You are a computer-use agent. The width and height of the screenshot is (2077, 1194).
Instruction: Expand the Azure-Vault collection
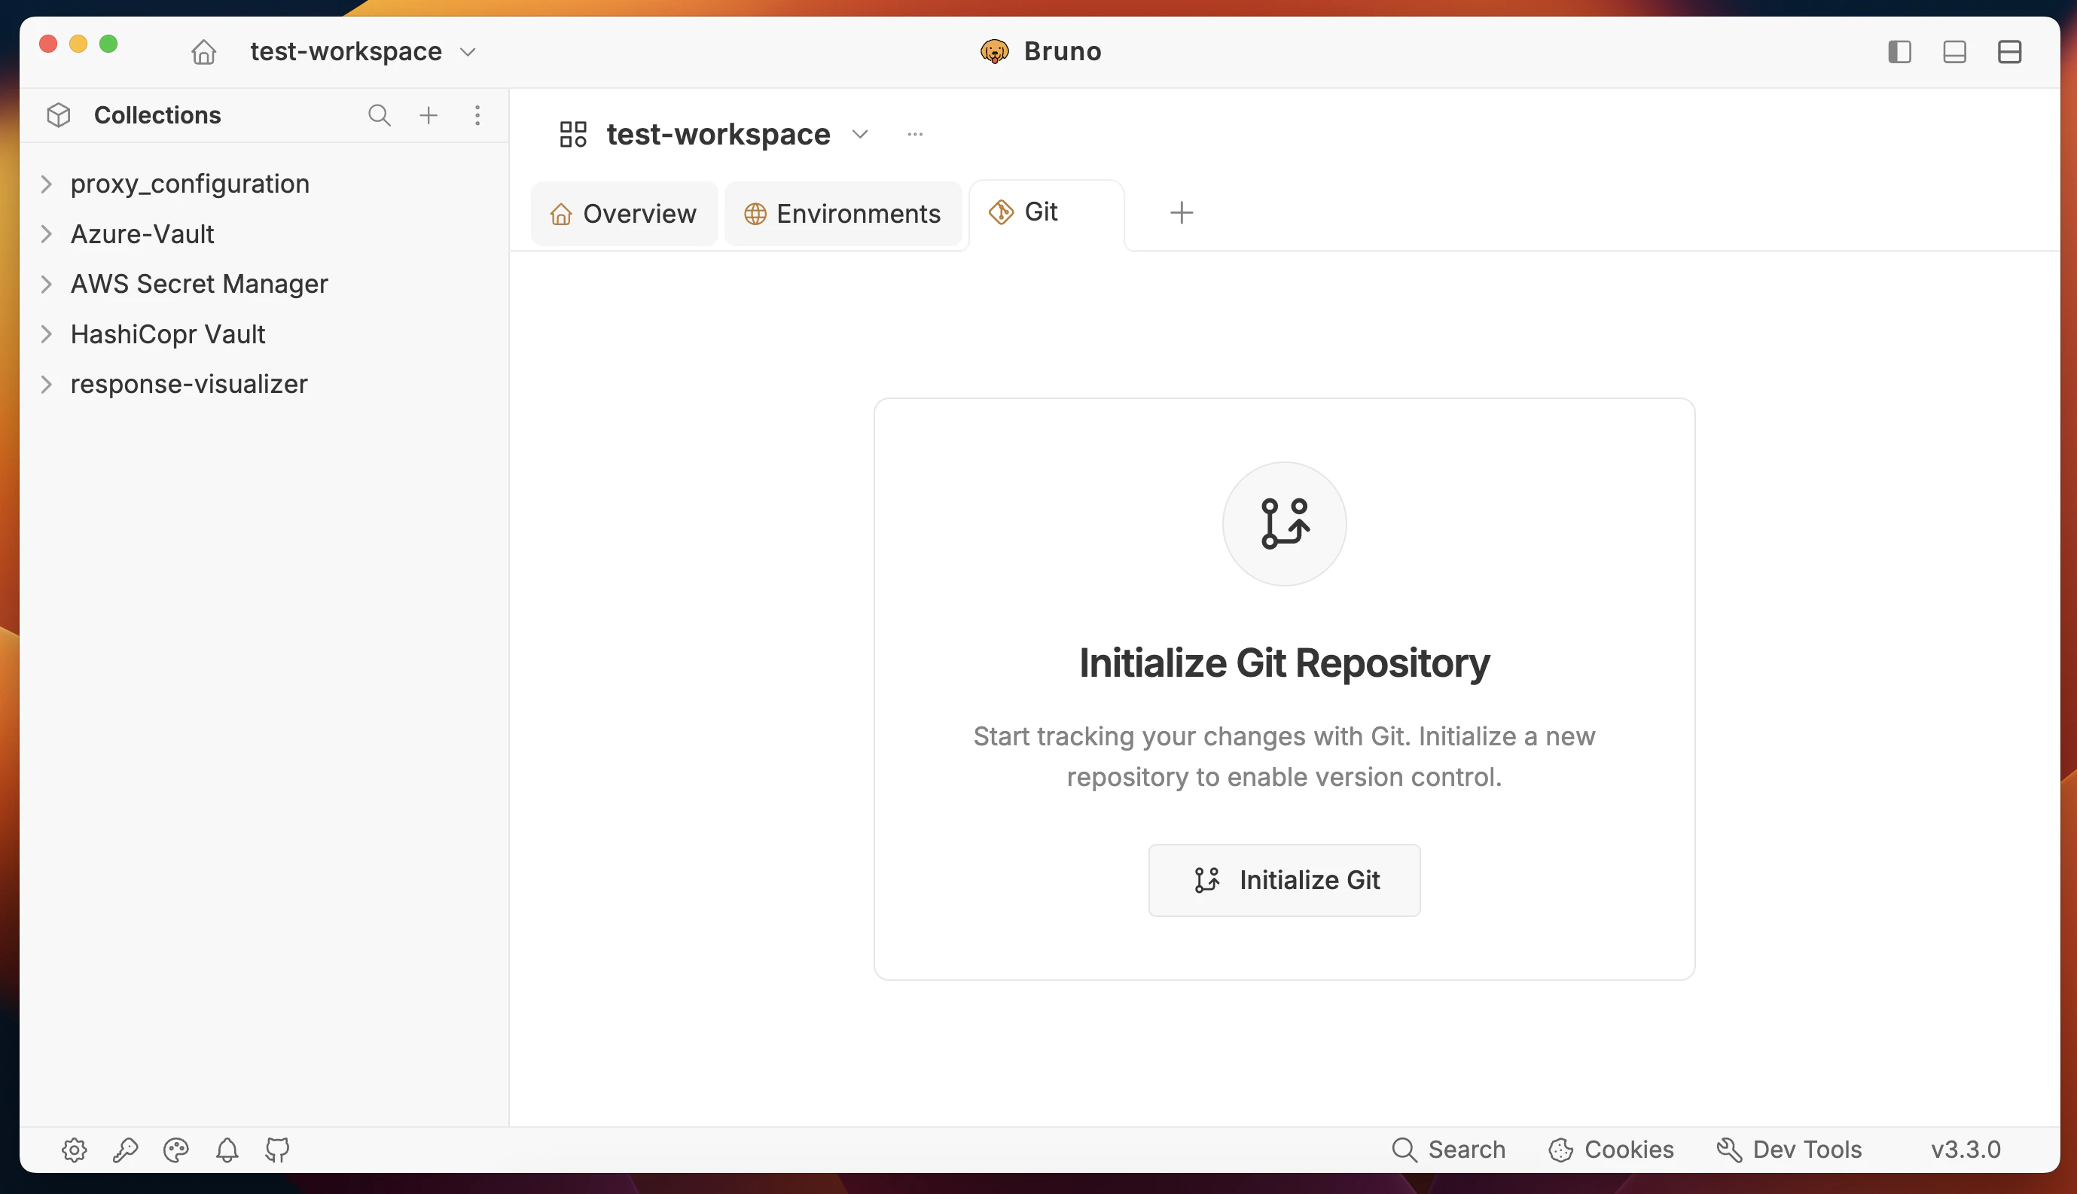[x=47, y=233]
